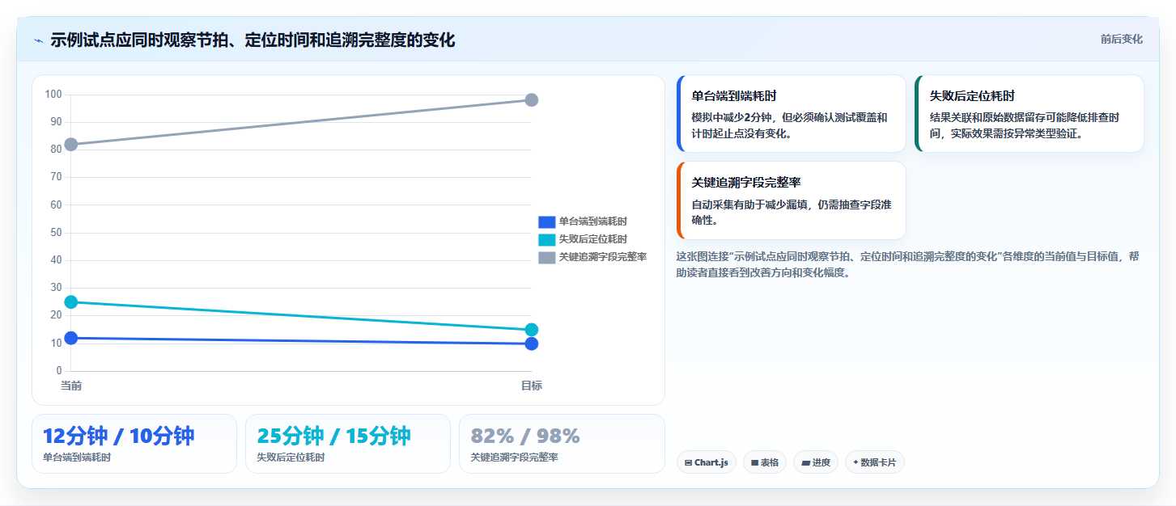Screen dimensions: 1176x506
Task: Click the cyan data point at 当前 (25)
Action: [71, 302]
